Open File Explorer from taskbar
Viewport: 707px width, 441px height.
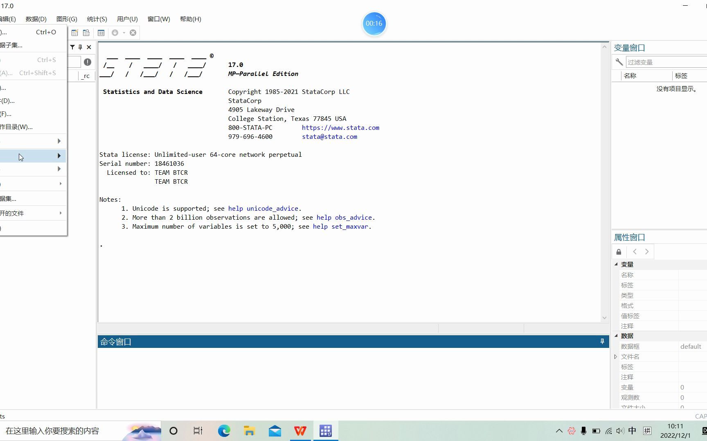(x=249, y=431)
